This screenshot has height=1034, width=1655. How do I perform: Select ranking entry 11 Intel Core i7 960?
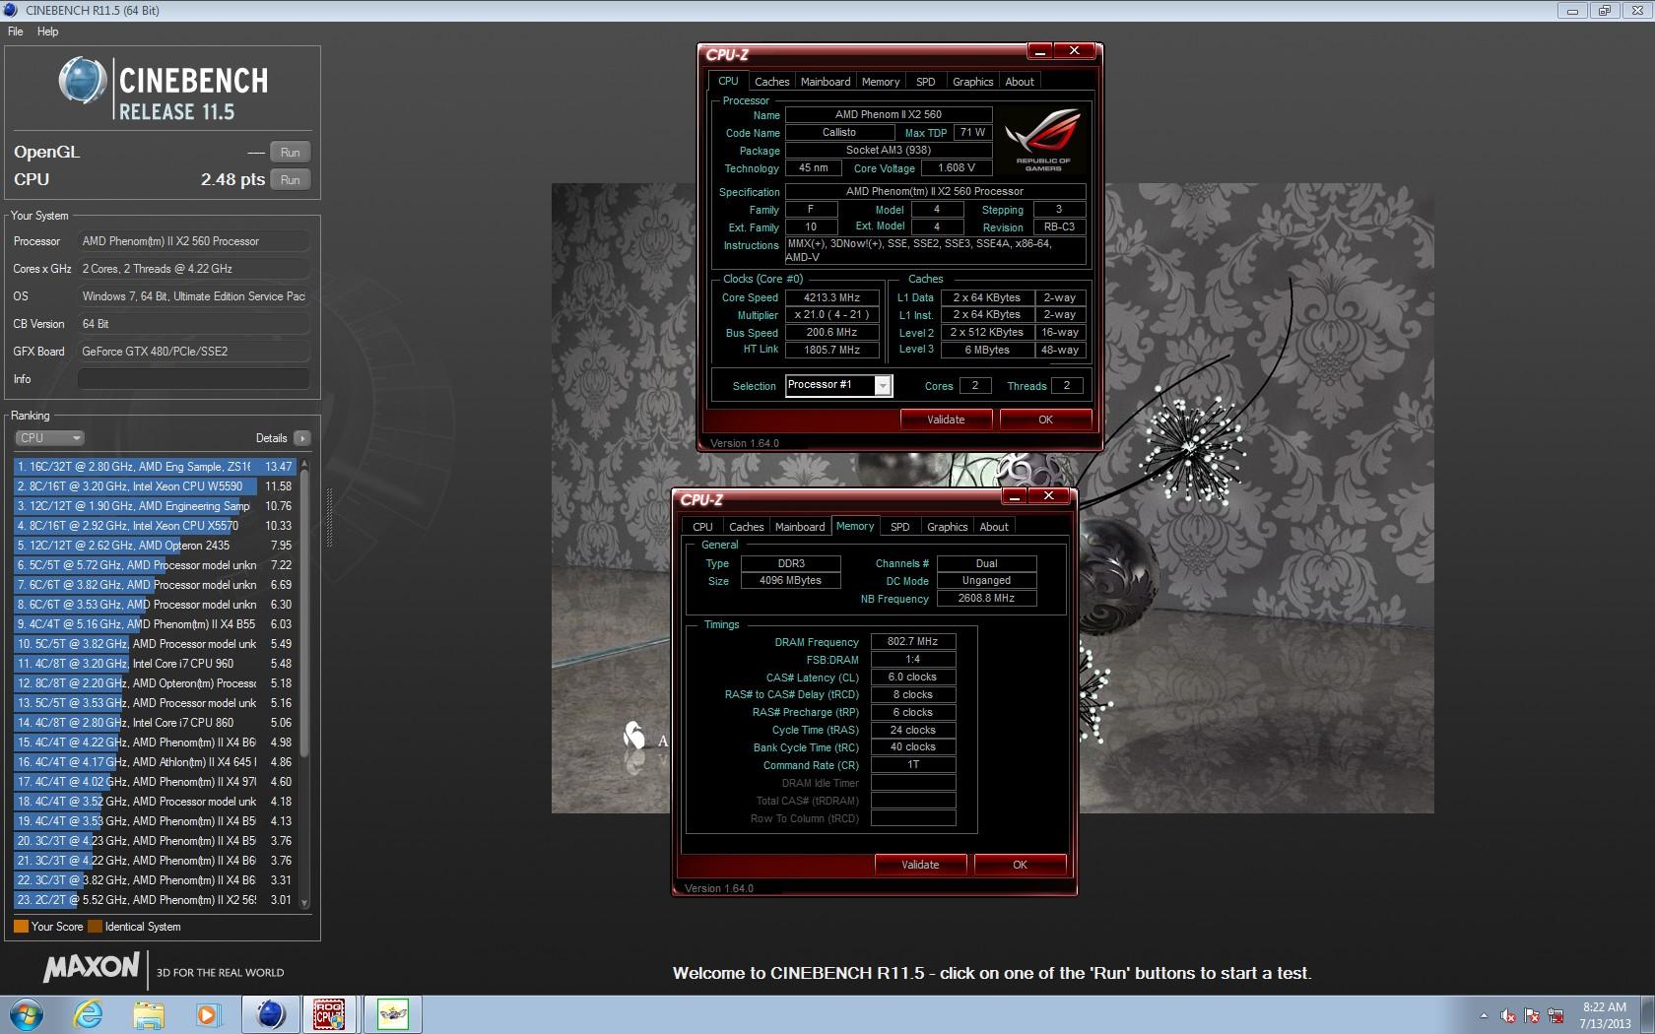tap(155, 664)
